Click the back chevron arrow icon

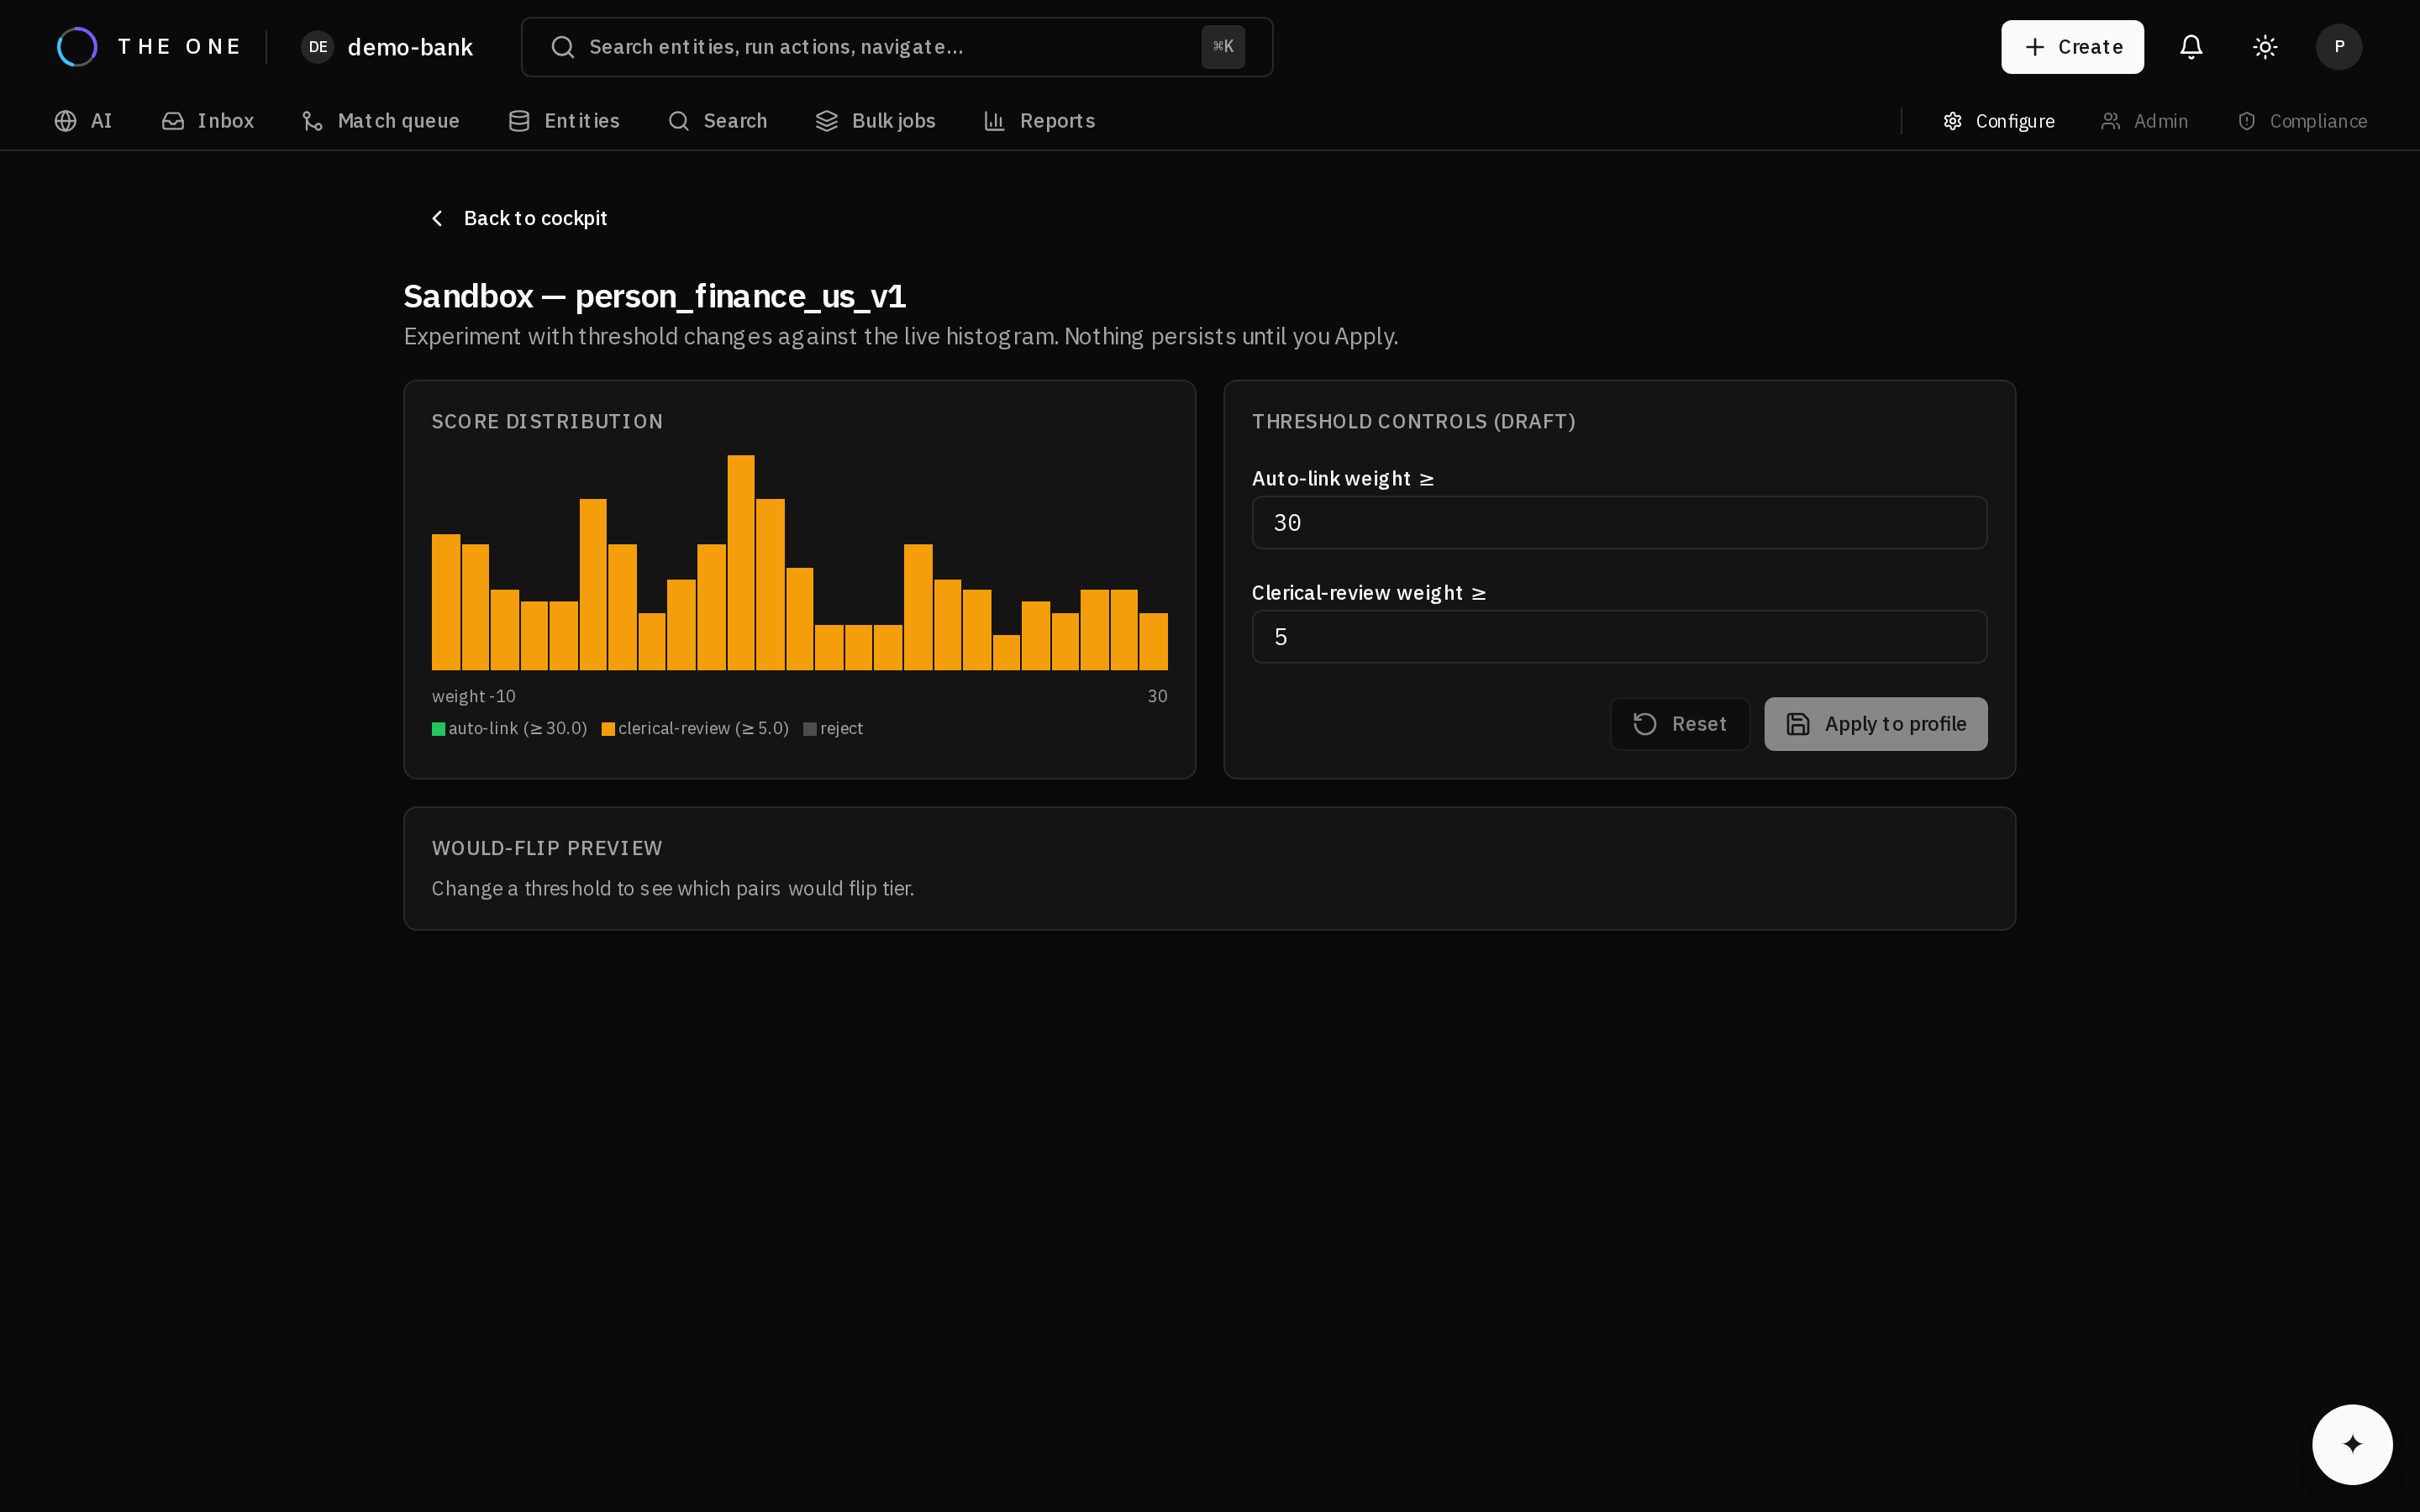click(437, 218)
